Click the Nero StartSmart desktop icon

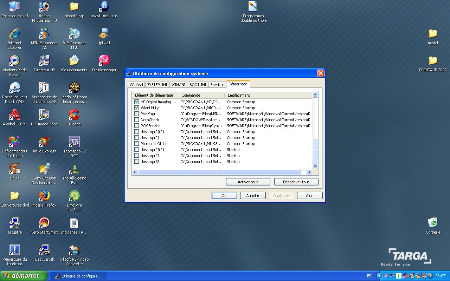click(44, 226)
